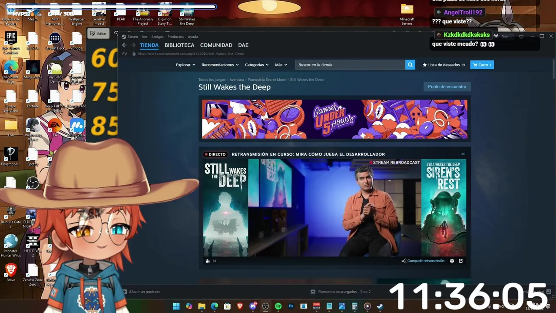Viewport: 556px width, 313px height.
Task: Switch to the TIENDA tab
Action: pyautogui.click(x=149, y=45)
